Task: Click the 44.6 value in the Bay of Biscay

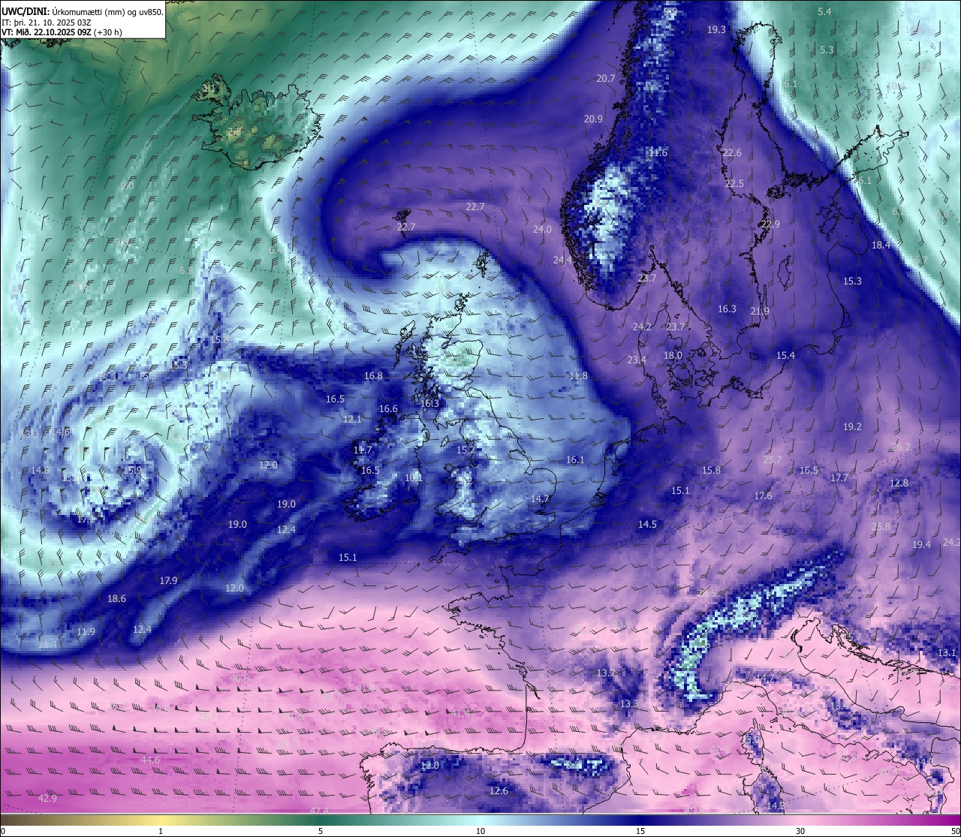Action: pos(150,760)
